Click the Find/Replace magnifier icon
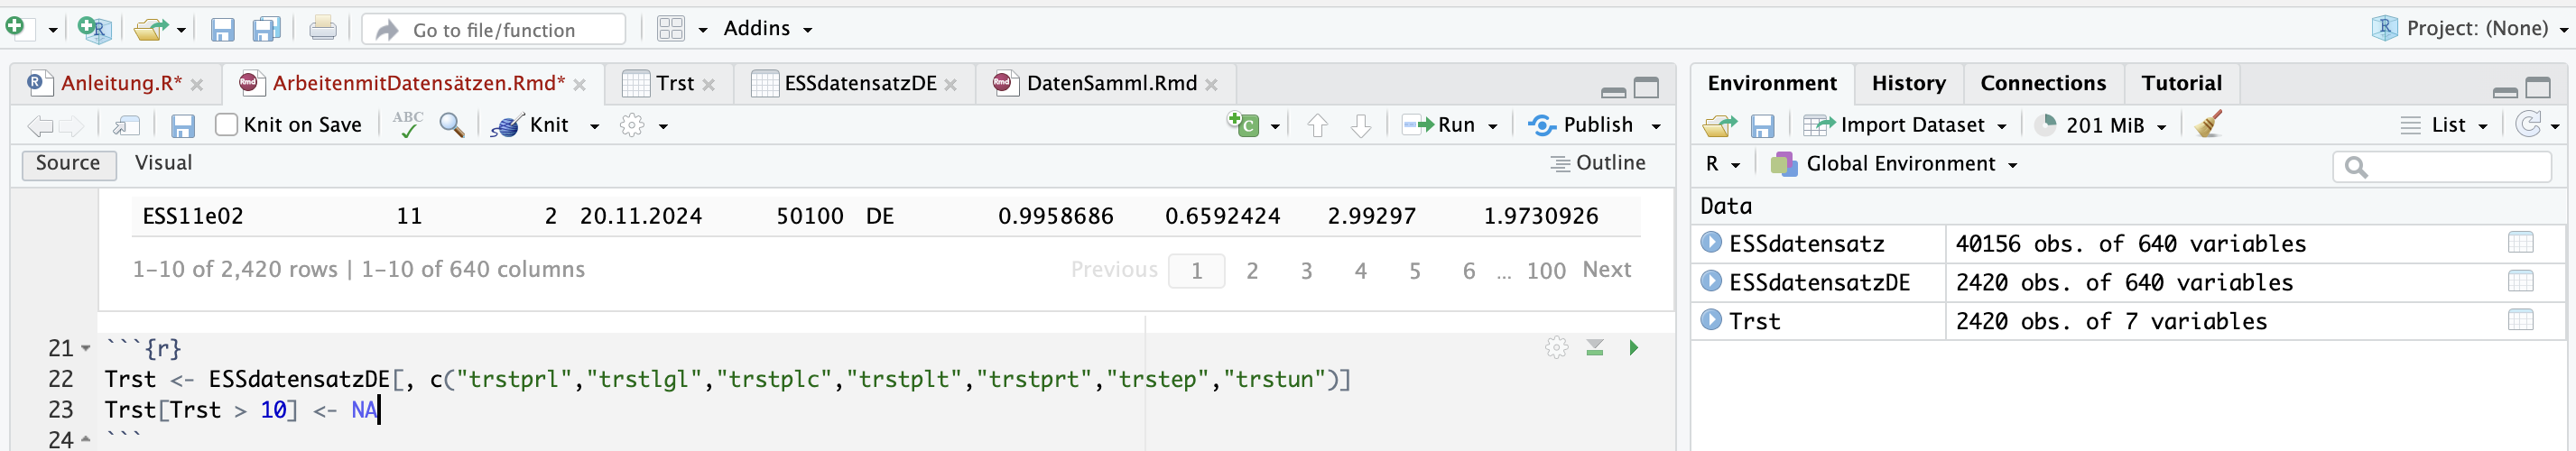The height and width of the screenshot is (451, 2576). click(452, 125)
